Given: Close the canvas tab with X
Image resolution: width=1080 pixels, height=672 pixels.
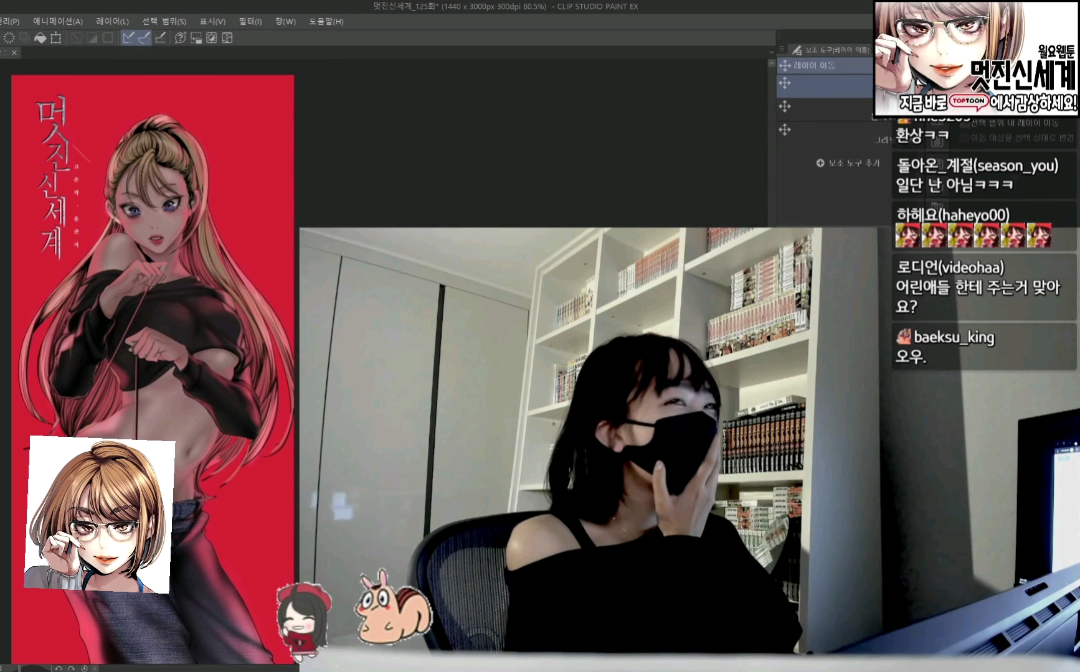Looking at the screenshot, I should point(14,53).
